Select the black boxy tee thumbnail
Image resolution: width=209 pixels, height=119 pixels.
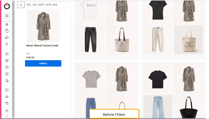pos(158,79)
